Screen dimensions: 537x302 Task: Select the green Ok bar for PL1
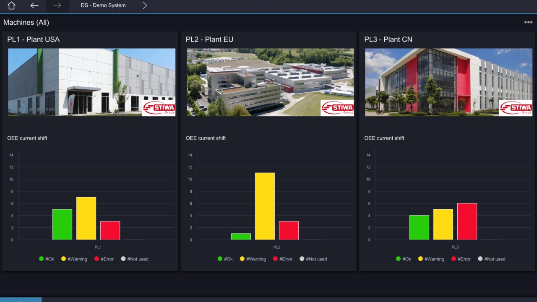(x=62, y=224)
